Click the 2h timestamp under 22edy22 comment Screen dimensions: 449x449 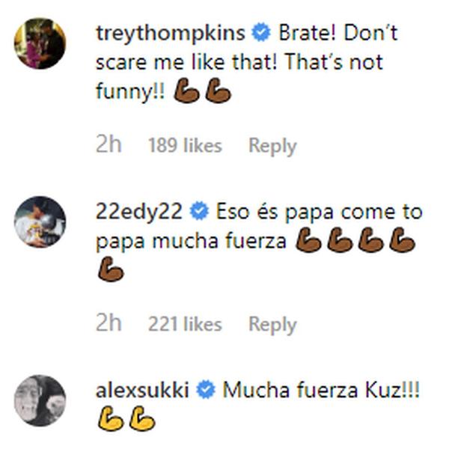pos(109,323)
